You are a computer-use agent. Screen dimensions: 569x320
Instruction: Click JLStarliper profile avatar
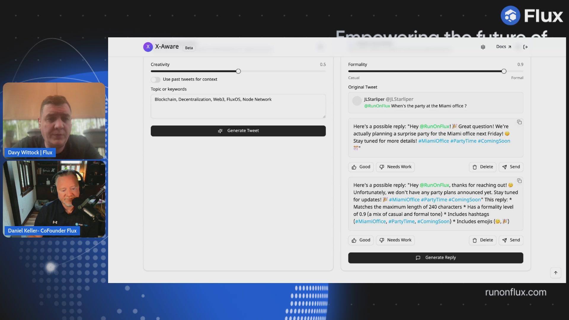tap(357, 101)
